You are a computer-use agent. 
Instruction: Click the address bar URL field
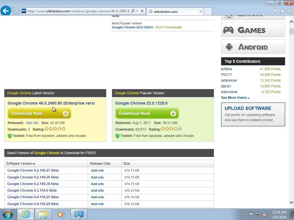[x=78, y=11]
